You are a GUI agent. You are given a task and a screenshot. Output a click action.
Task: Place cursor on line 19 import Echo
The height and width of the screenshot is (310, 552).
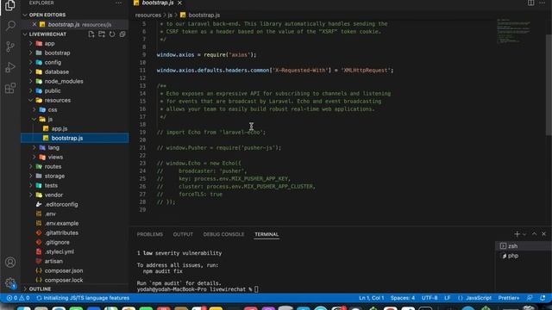[211, 132]
